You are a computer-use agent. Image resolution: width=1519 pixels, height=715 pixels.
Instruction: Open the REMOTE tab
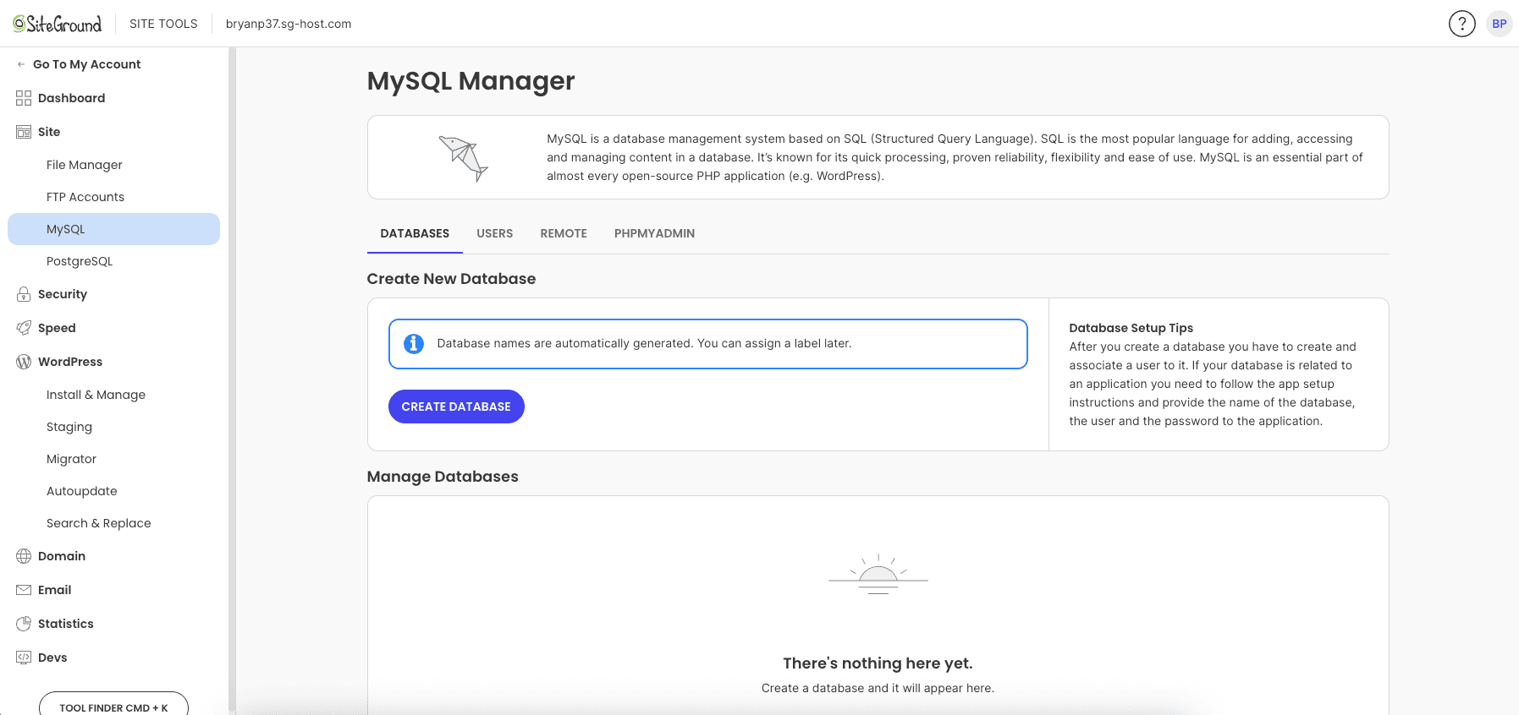click(564, 233)
